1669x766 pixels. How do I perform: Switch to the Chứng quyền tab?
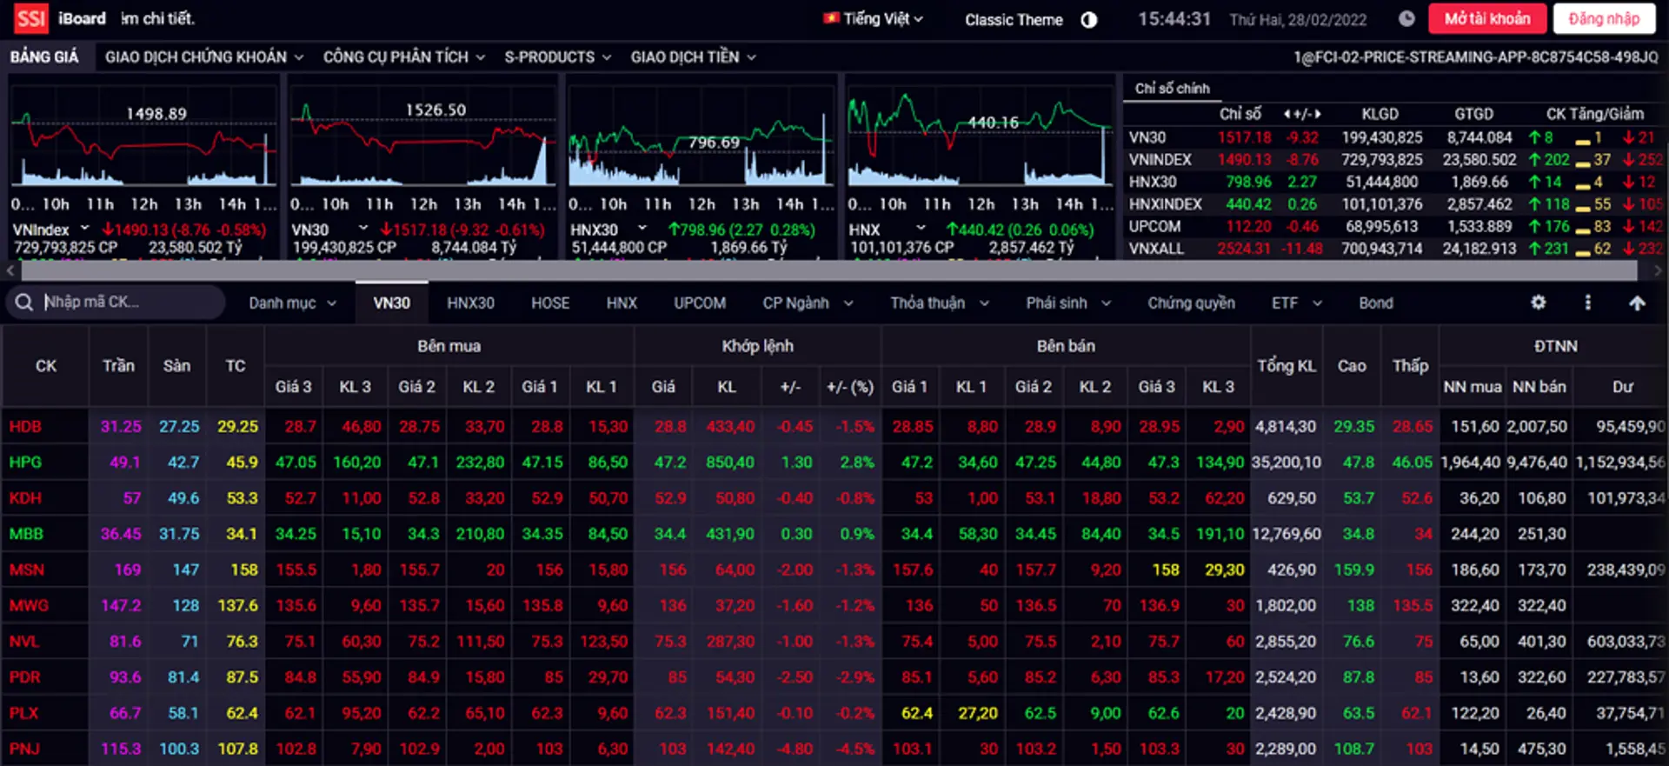pyautogui.click(x=1191, y=303)
